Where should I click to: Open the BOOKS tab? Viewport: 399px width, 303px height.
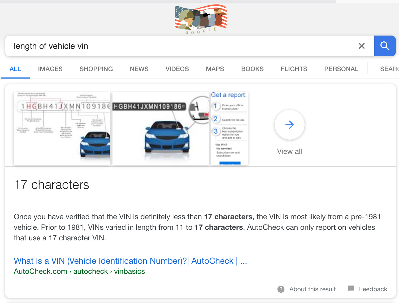[252, 69]
